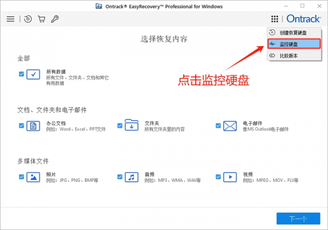Click the icon beside 比较版本

(x=272, y=55)
